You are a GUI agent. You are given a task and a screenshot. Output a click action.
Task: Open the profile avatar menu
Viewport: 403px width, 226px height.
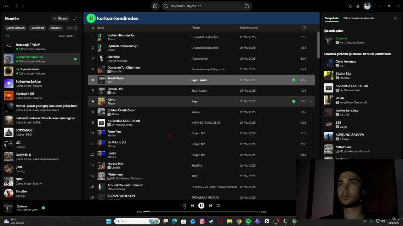[367, 6]
